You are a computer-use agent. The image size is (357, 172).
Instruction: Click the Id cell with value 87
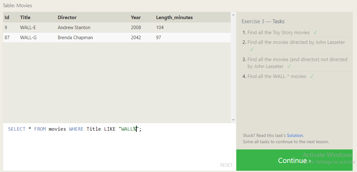click(x=7, y=38)
